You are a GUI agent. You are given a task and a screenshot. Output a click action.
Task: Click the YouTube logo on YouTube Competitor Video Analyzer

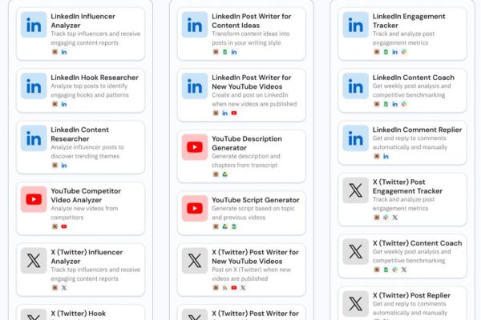(34, 199)
